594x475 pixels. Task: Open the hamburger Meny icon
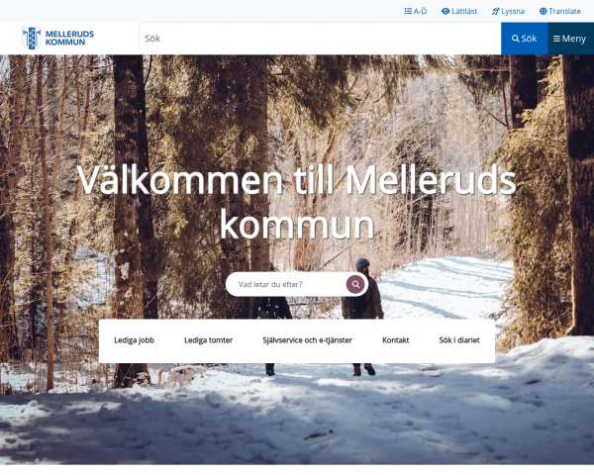[x=556, y=39]
